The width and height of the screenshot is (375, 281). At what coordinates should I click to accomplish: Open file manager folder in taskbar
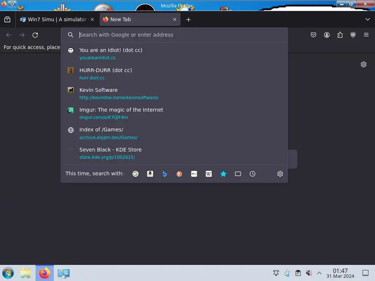26,273
